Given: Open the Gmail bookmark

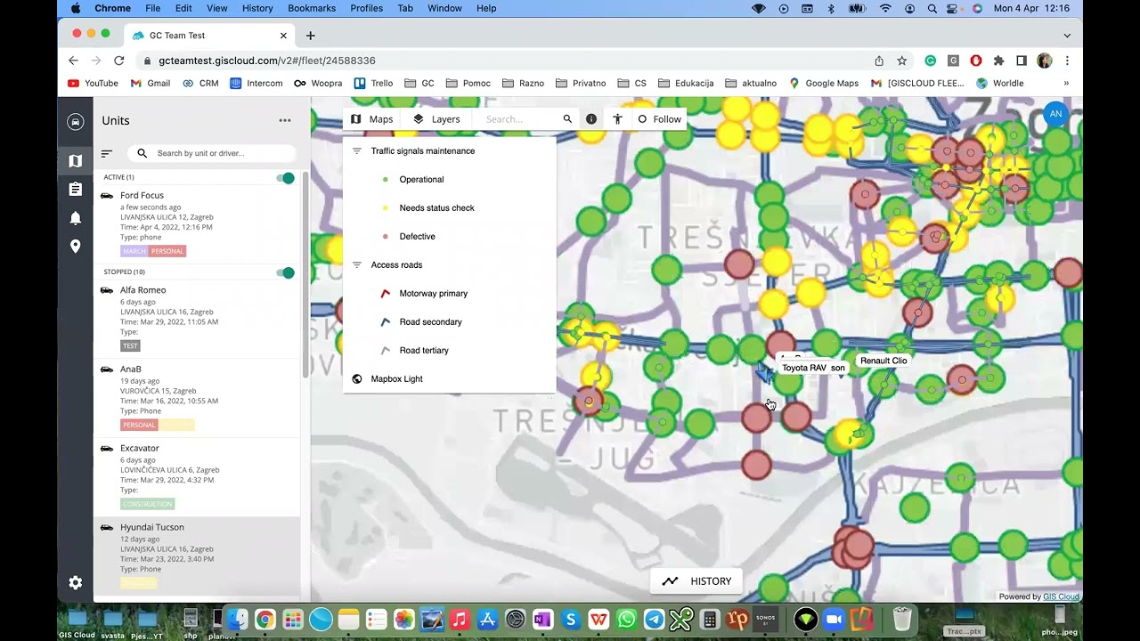Looking at the screenshot, I should click(151, 84).
